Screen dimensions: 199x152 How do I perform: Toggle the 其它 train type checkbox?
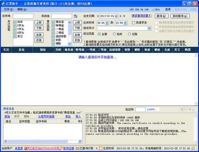coord(15,37)
